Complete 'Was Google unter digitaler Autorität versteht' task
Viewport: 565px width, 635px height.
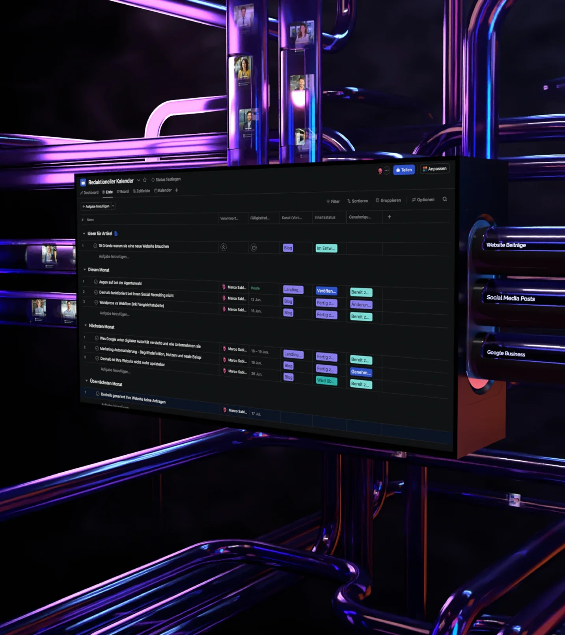97,338
